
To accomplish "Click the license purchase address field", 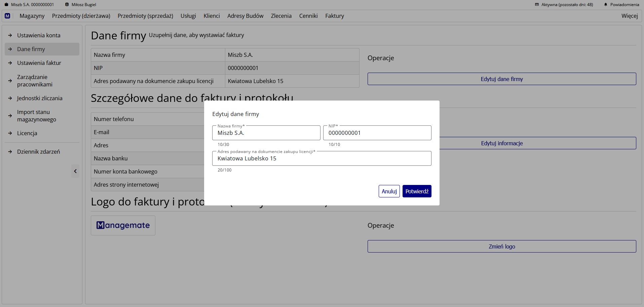I will click(321, 158).
